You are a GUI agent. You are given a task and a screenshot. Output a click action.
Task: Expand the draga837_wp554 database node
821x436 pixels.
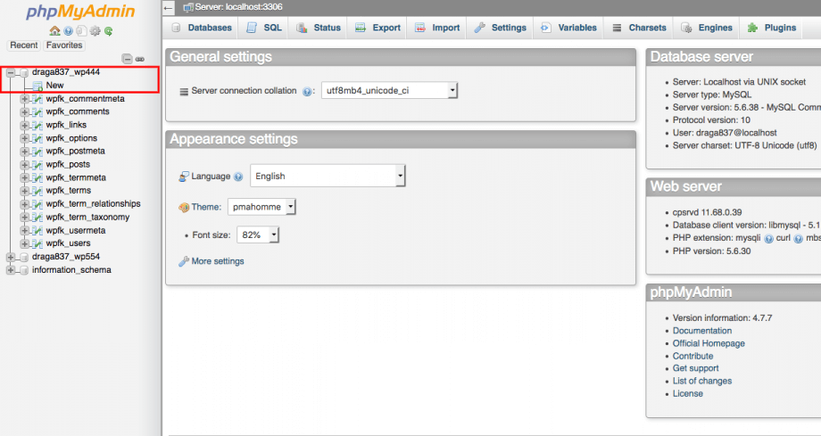tap(11, 257)
